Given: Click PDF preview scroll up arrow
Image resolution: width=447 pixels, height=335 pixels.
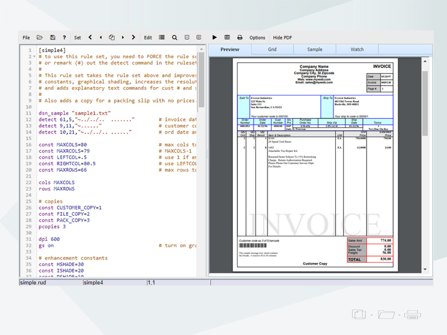Looking at the screenshot, I should tap(425, 61).
